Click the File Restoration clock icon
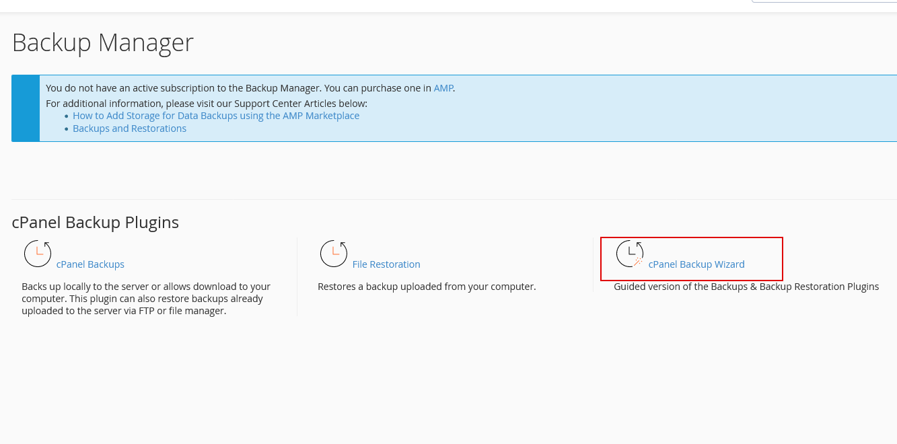This screenshot has height=444, width=897. pyautogui.click(x=334, y=254)
